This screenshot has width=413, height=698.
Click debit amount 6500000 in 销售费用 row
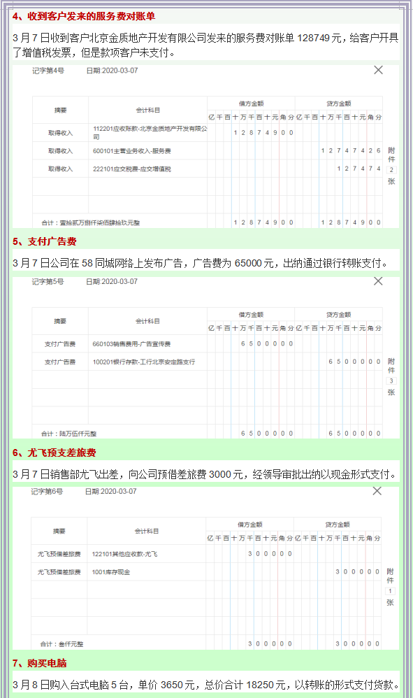coord(267,343)
